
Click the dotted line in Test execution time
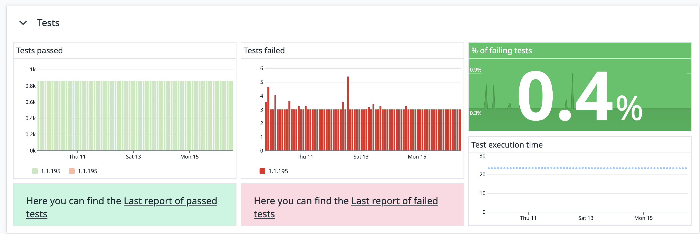587,168
